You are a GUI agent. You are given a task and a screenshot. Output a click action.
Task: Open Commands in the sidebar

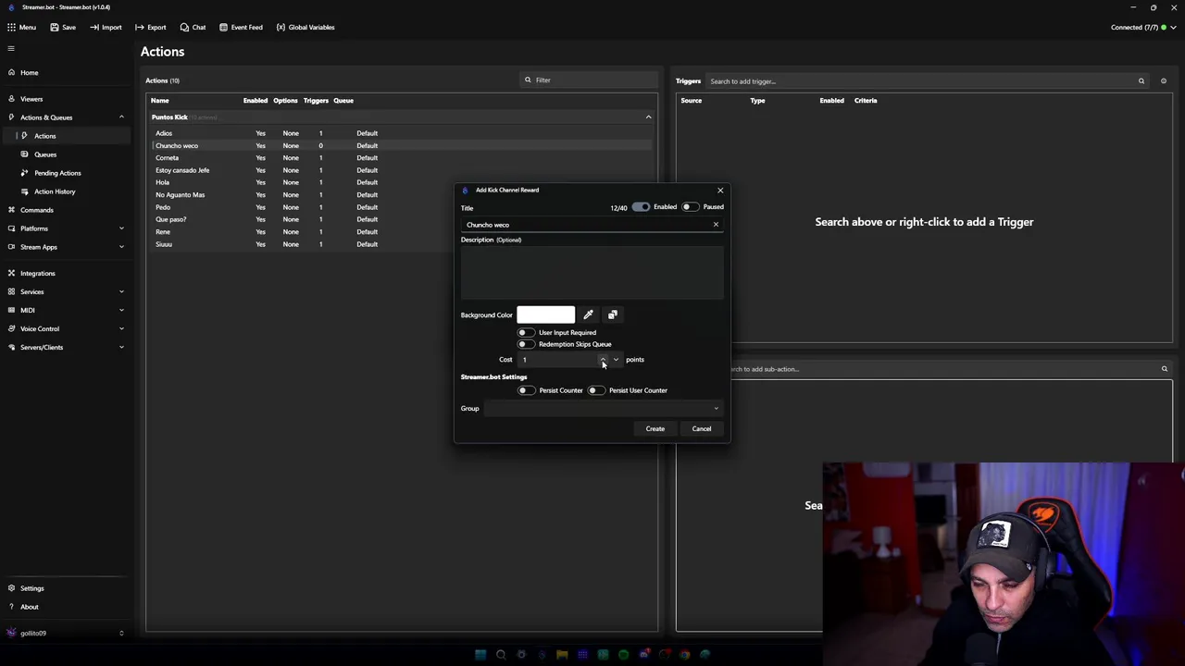click(65, 210)
